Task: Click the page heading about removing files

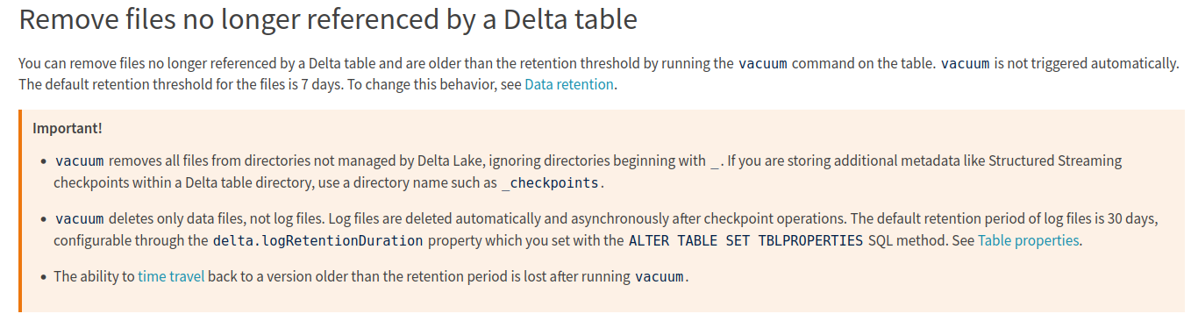Action: point(328,19)
